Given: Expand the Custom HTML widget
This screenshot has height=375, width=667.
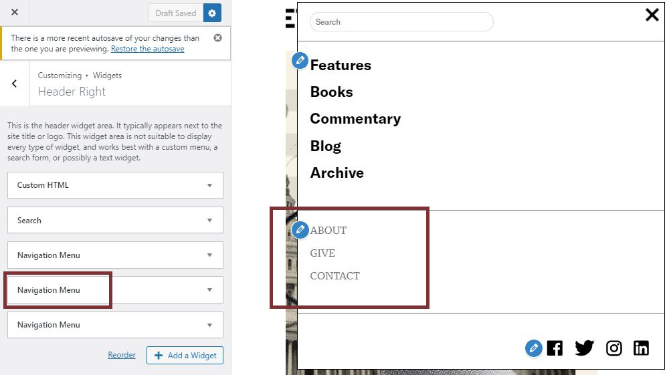Looking at the screenshot, I should point(115,185).
